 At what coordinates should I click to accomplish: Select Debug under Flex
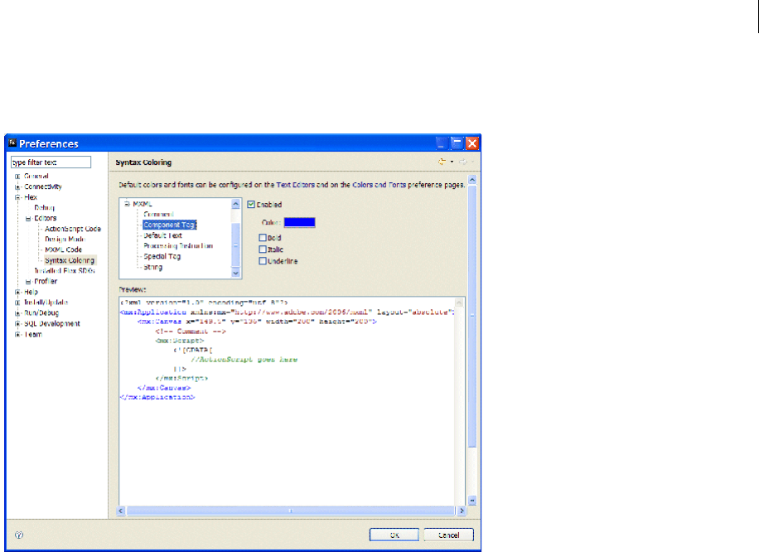pos(44,208)
